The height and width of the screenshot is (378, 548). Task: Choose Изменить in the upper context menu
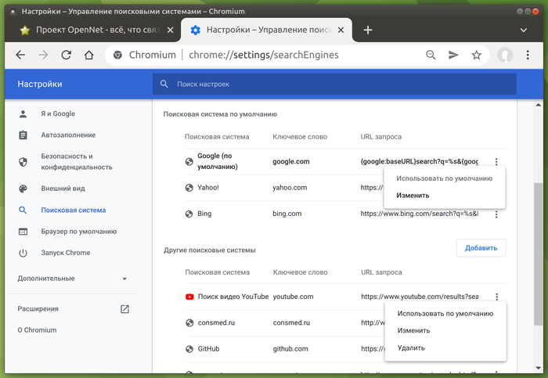413,196
